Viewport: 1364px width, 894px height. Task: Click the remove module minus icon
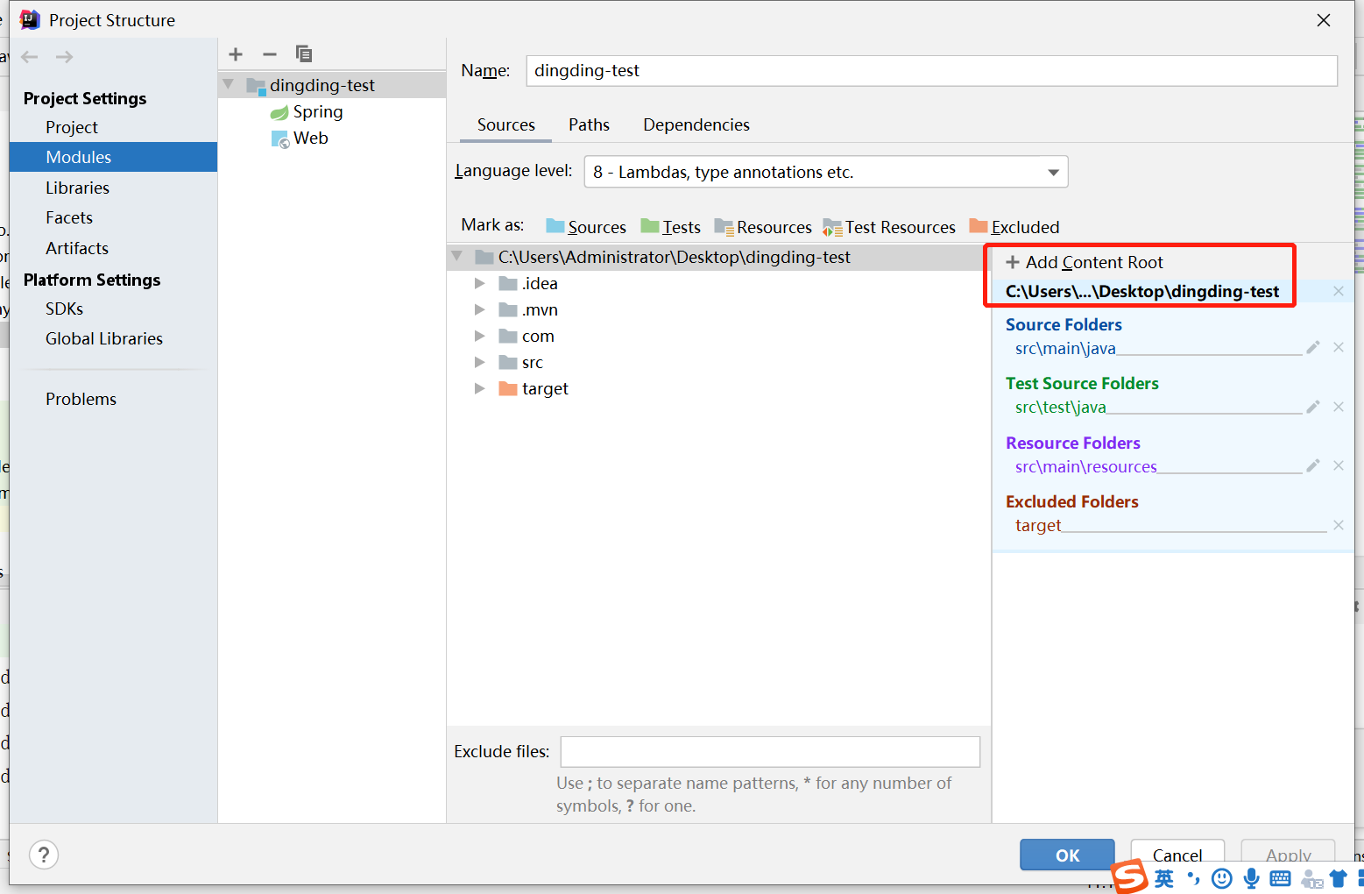[270, 54]
